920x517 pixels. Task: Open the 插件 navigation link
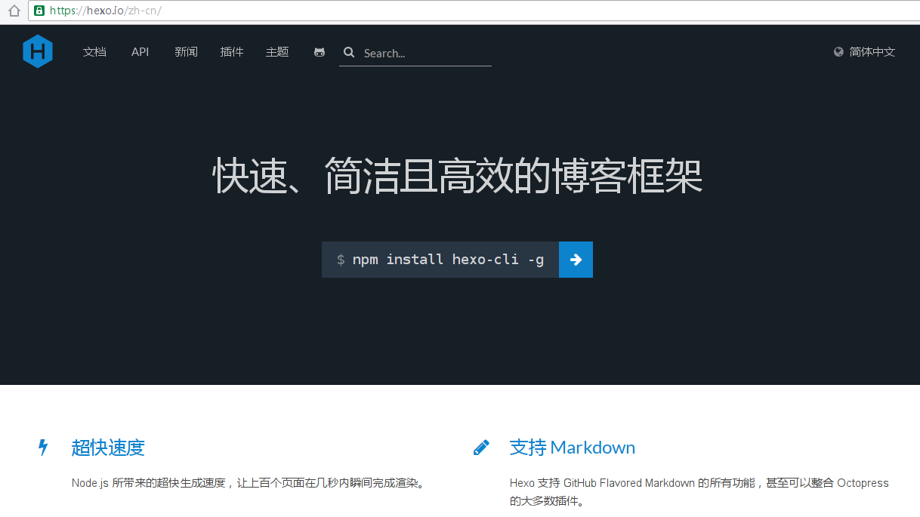click(232, 52)
